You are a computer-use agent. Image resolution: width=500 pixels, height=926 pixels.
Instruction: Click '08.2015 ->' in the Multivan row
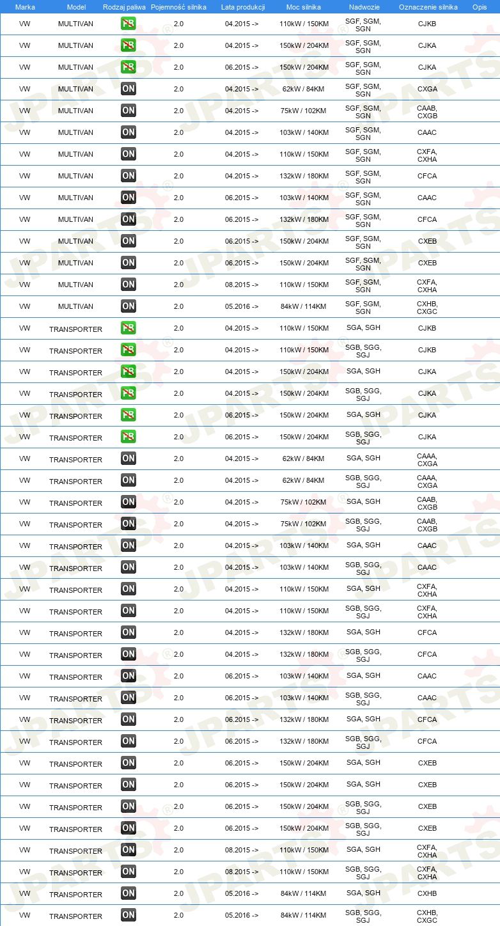pos(242,285)
